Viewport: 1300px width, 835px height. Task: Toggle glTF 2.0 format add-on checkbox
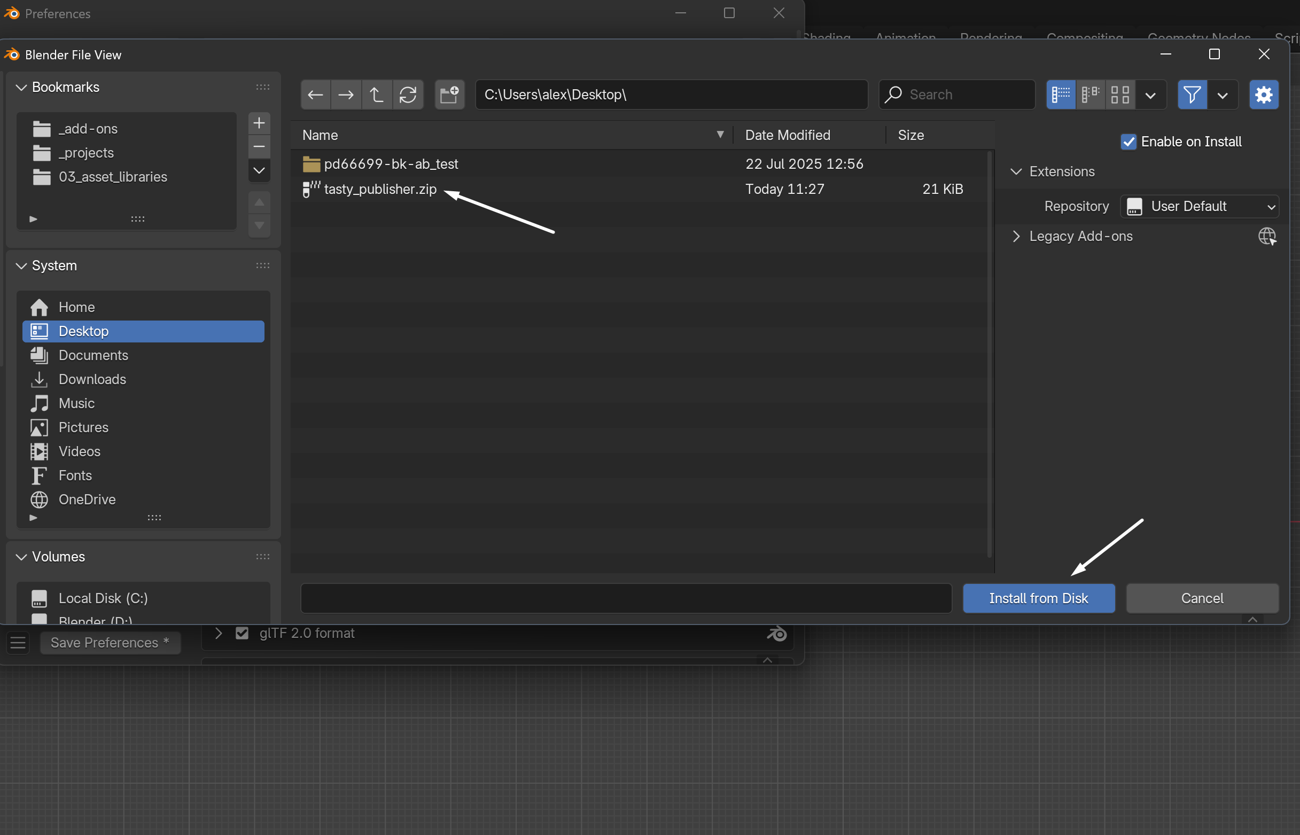pyautogui.click(x=242, y=633)
